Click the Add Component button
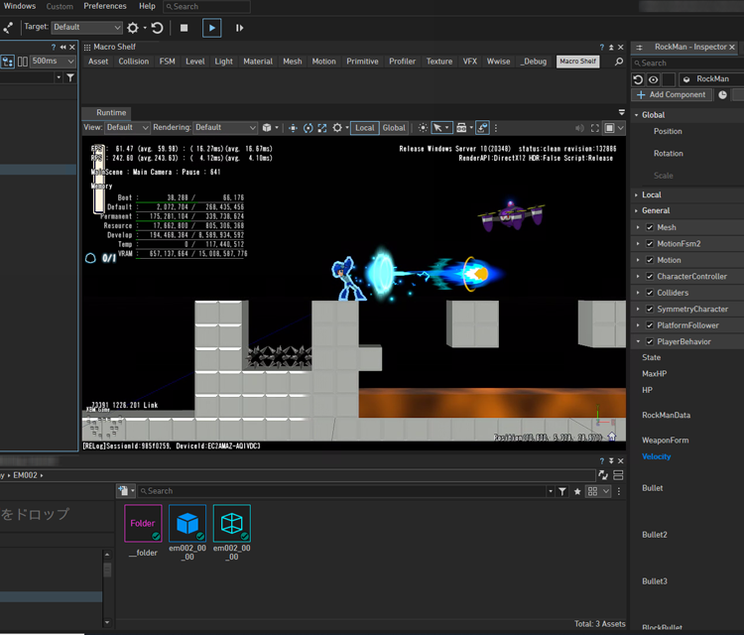Viewport: 744px width, 635px height. click(672, 95)
